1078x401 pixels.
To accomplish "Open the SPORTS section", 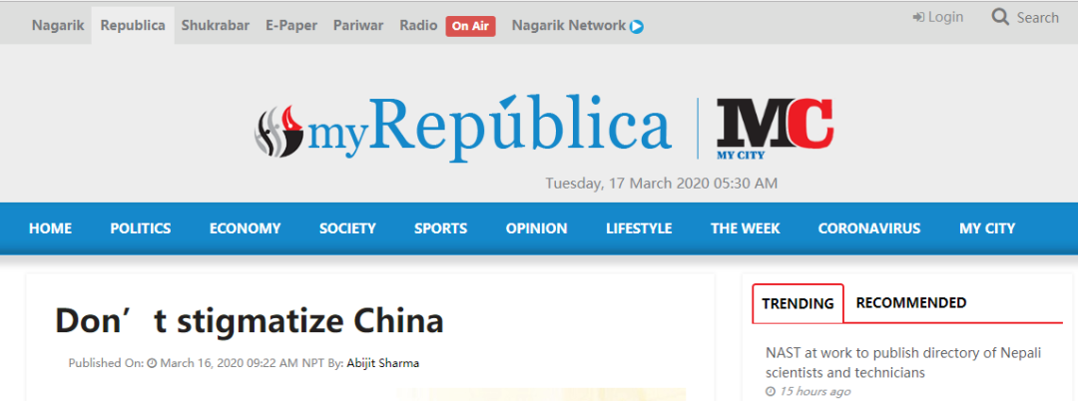I will (x=441, y=228).
